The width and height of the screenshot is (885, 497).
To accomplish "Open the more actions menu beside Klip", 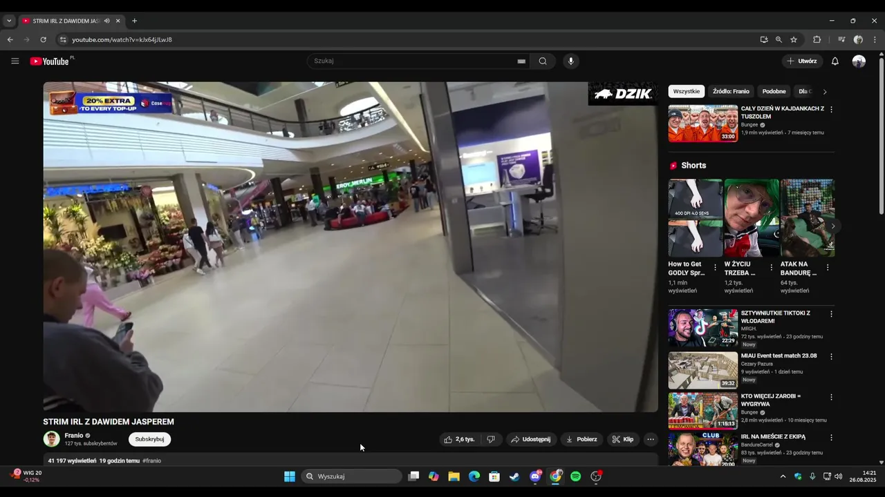I will tap(650, 439).
